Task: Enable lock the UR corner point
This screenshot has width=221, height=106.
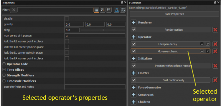Action: pyautogui.click(x=67, y=47)
